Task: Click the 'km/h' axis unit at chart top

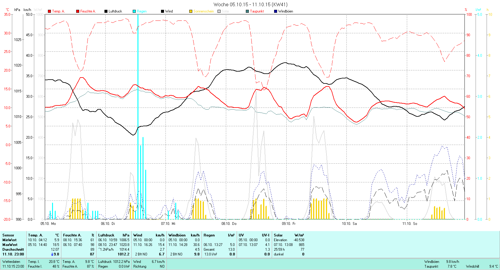Action: (x=27, y=10)
